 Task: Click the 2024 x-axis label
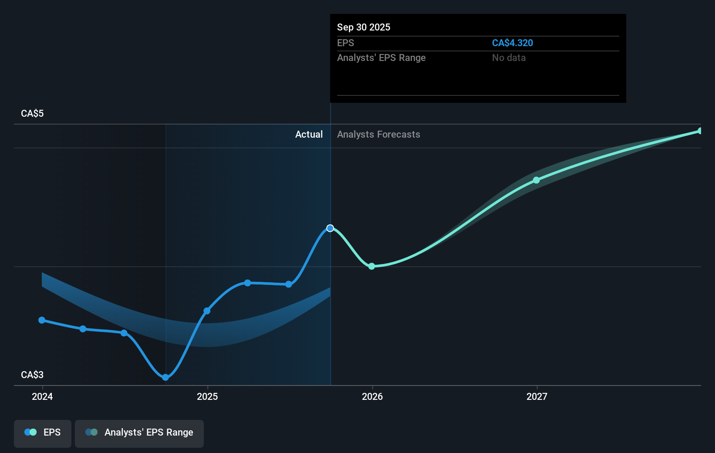(x=42, y=396)
